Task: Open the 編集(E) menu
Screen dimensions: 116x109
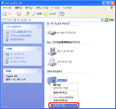Action: point(18,8)
